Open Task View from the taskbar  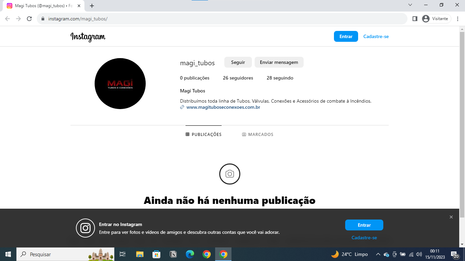coord(123,254)
